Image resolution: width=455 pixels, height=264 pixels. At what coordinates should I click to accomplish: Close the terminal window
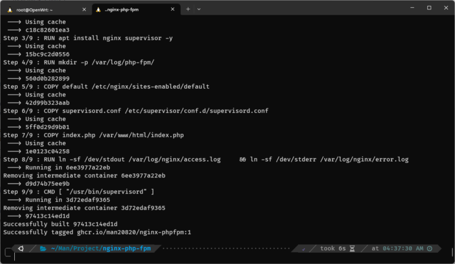point(446,8)
